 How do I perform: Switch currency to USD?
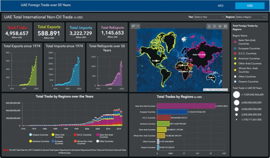coord(250,6)
